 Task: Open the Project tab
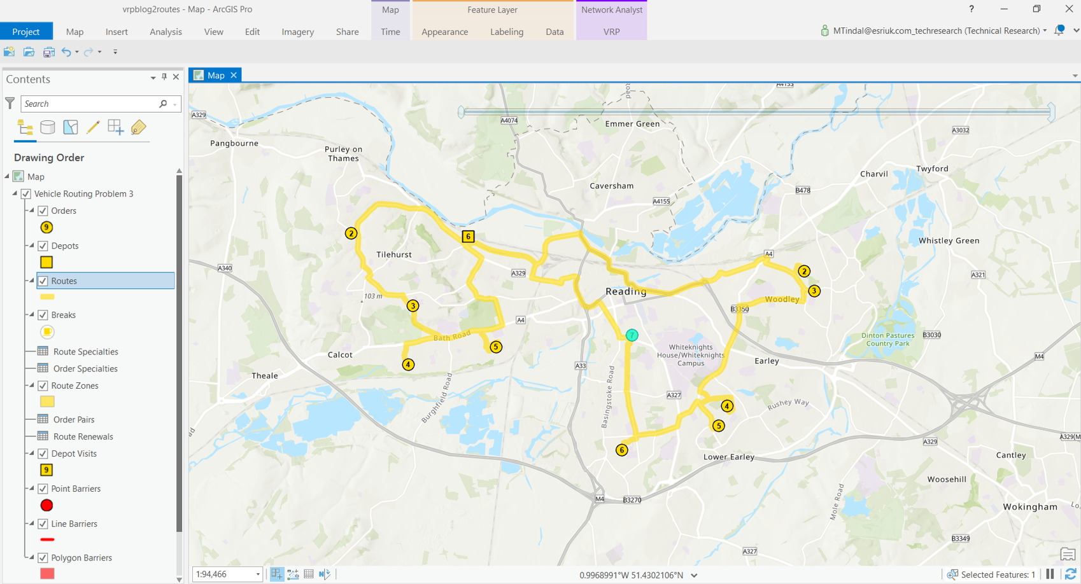(26, 31)
